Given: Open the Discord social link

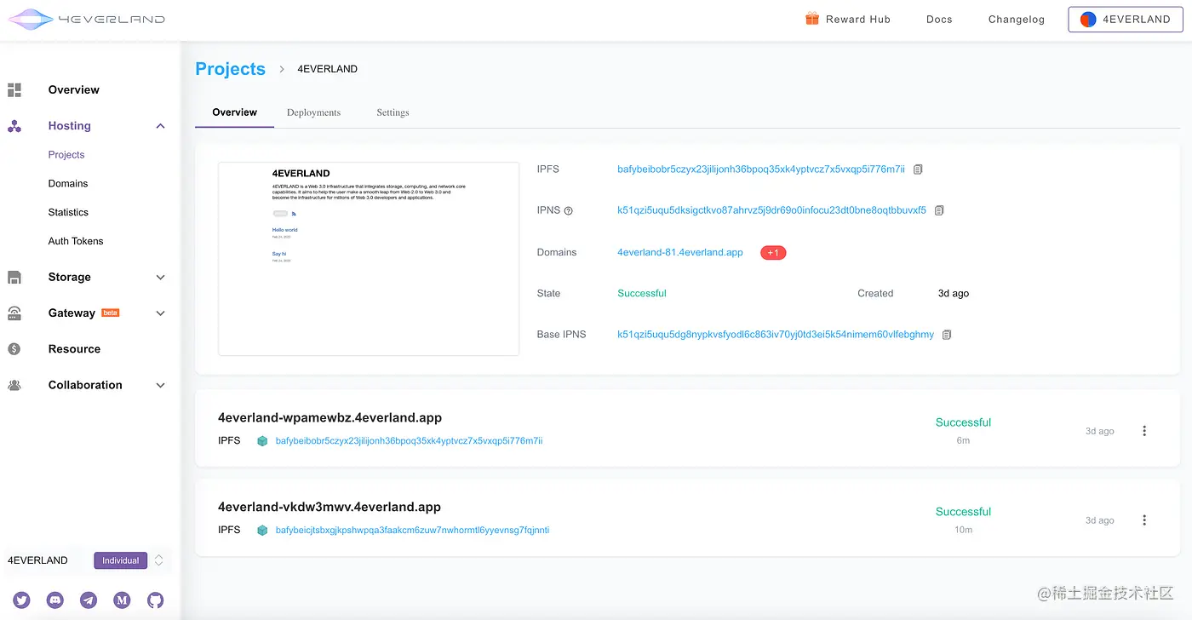Looking at the screenshot, I should click(55, 600).
